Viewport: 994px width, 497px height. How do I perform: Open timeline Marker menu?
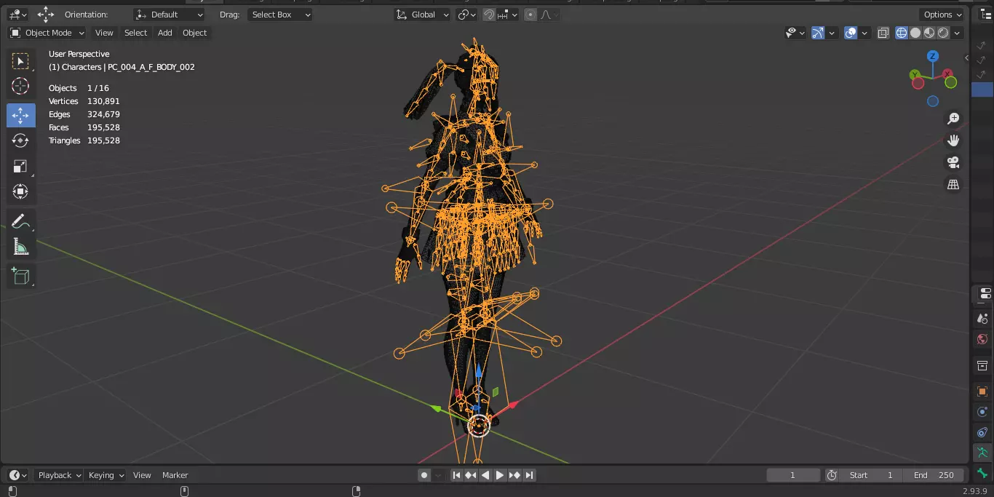pyautogui.click(x=175, y=475)
